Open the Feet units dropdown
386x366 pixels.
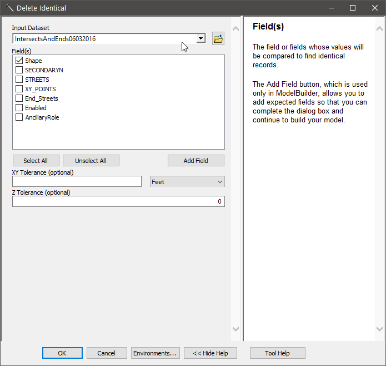[187, 182]
